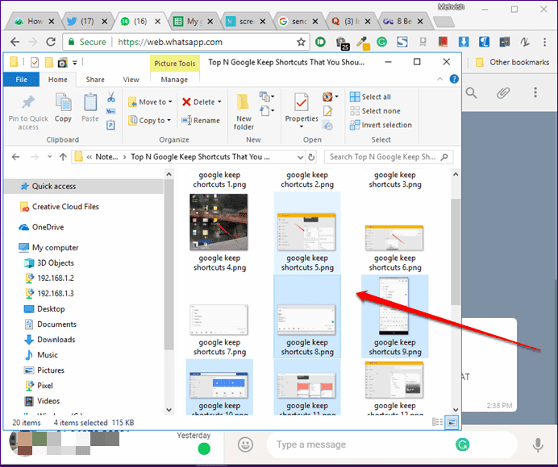Image resolution: width=558 pixels, height=467 pixels.
Task: Open the Share ribbon tab
Action: pos(95,80)
